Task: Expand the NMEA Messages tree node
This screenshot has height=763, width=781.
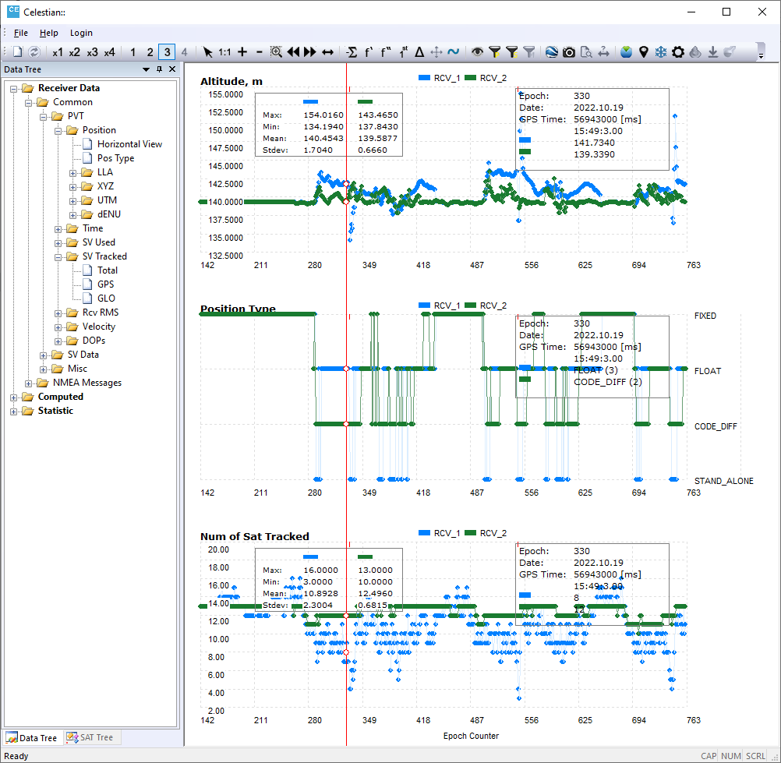Action: [30, 383]
